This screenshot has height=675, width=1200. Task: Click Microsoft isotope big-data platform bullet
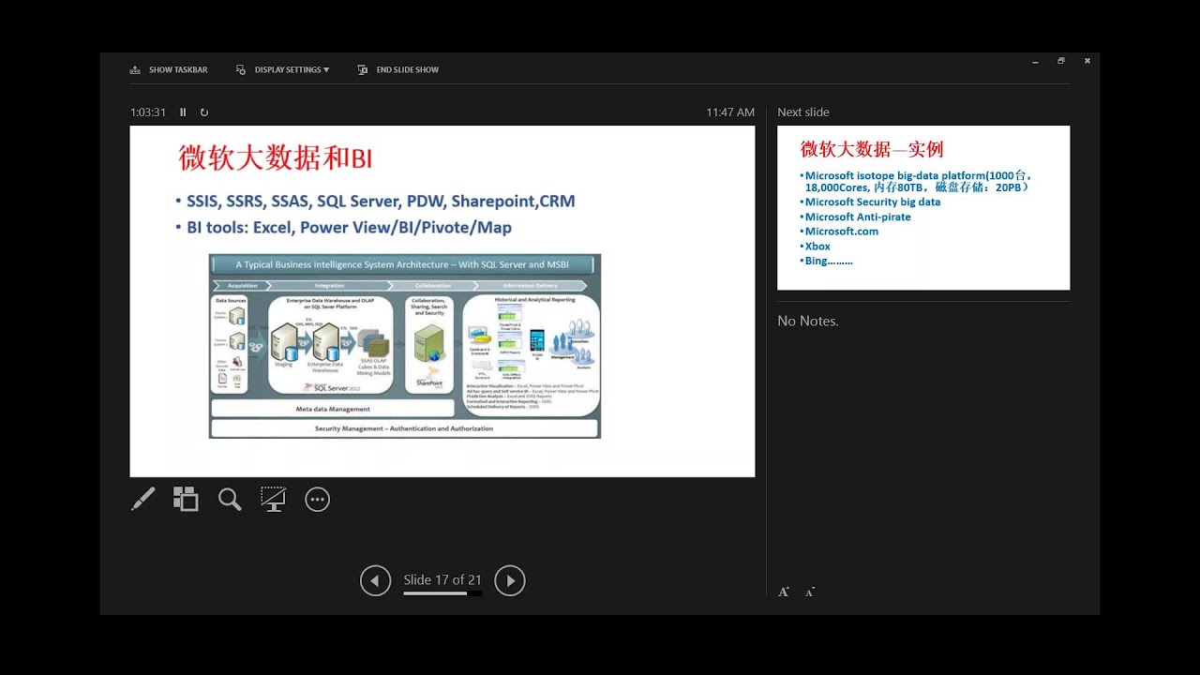click(917, 181)
